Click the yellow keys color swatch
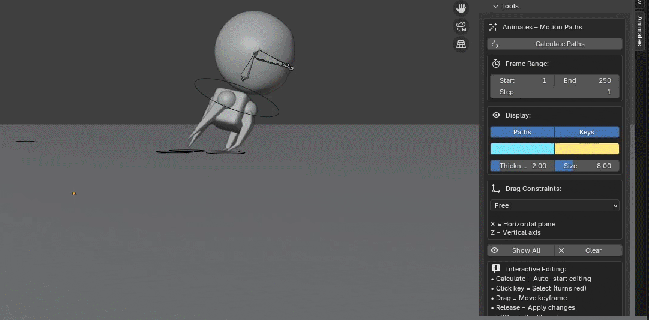Screen dimensions: 649x320 coord(587,149)
